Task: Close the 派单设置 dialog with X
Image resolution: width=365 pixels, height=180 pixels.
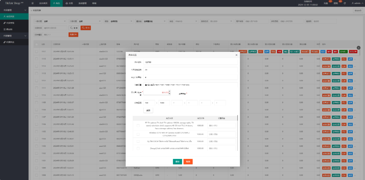Action: tap(236, 55)
